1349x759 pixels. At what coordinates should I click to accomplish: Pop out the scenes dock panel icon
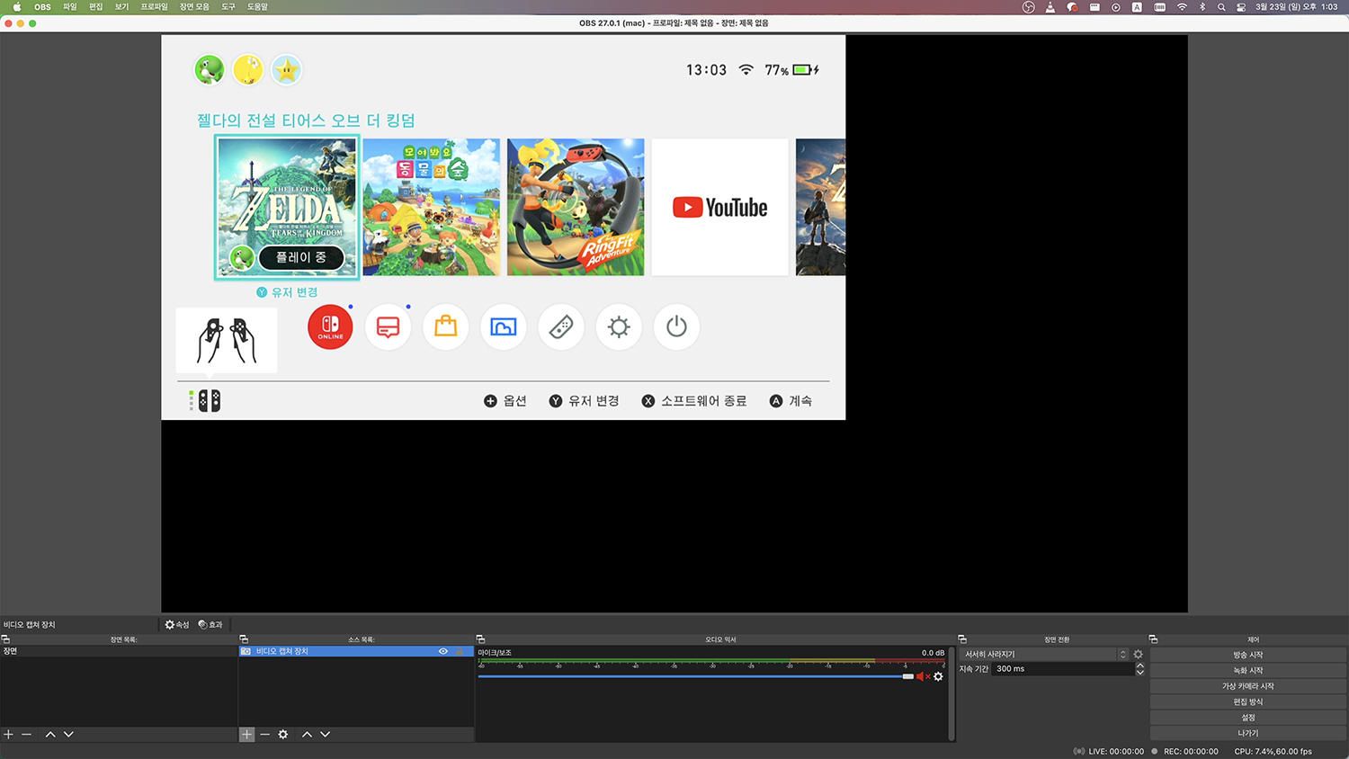pos(5,639)
